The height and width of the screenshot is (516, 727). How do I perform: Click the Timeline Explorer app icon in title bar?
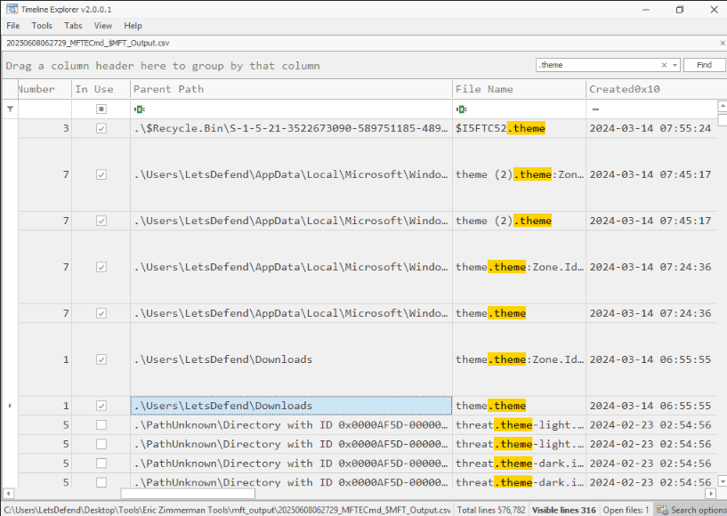(12, 9)
